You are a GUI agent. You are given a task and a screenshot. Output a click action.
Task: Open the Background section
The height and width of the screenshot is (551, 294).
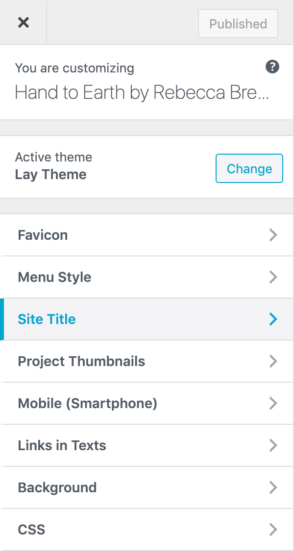point(57,487)
